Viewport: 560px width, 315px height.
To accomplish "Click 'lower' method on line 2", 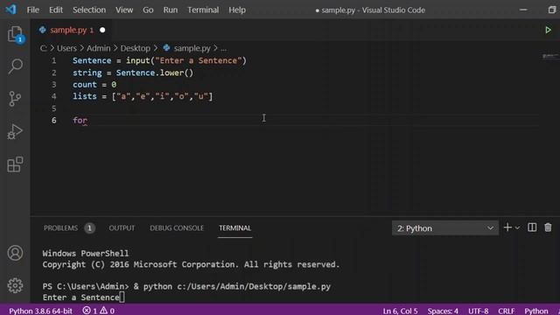I will click(x=171, y=73).
